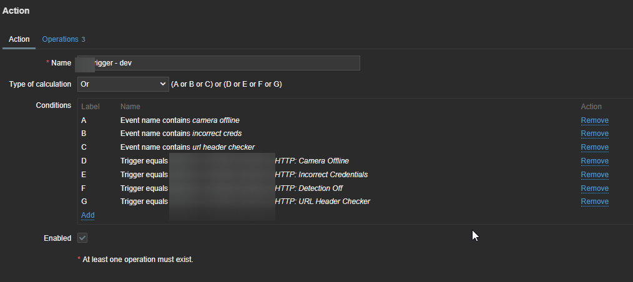633x282 pixels.
Task: Switch to the Operations tab
Action: pos(60,39)
